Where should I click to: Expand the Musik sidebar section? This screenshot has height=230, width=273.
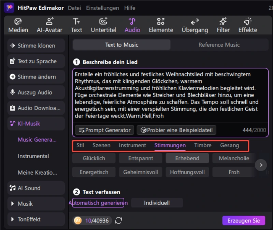coord(36,204)
